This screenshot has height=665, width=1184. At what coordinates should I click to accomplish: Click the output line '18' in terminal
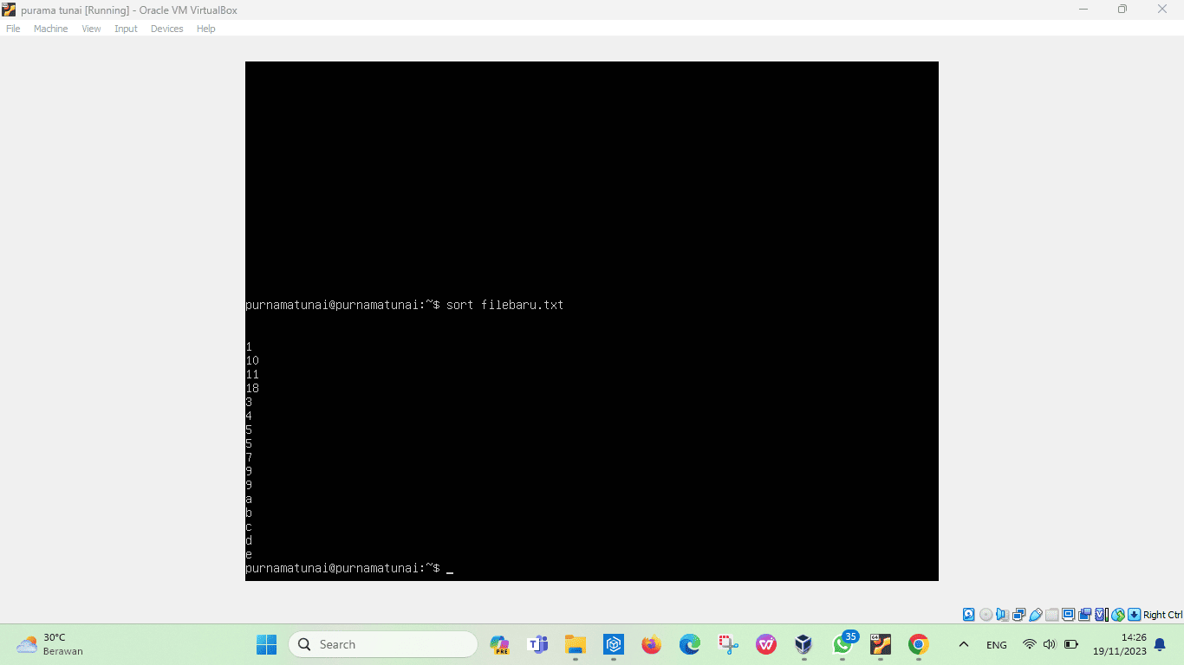[x=252, y=388]
